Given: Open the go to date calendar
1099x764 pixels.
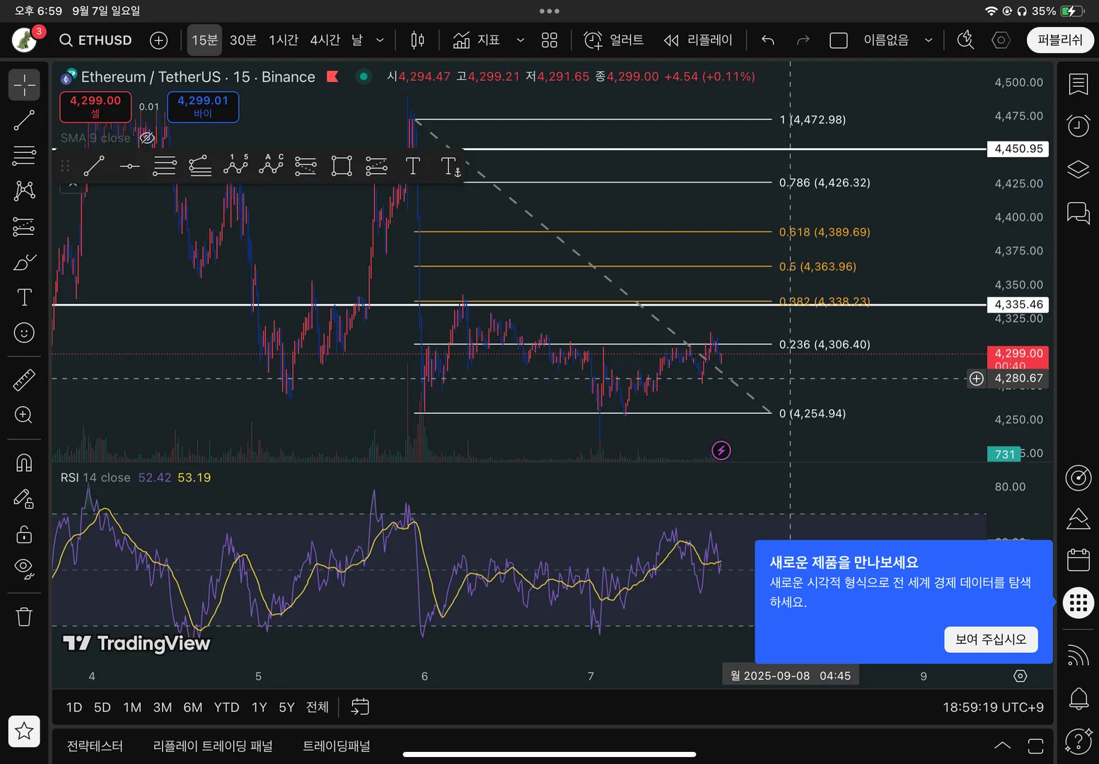Looking at the screenshot, I should point(360,707).
